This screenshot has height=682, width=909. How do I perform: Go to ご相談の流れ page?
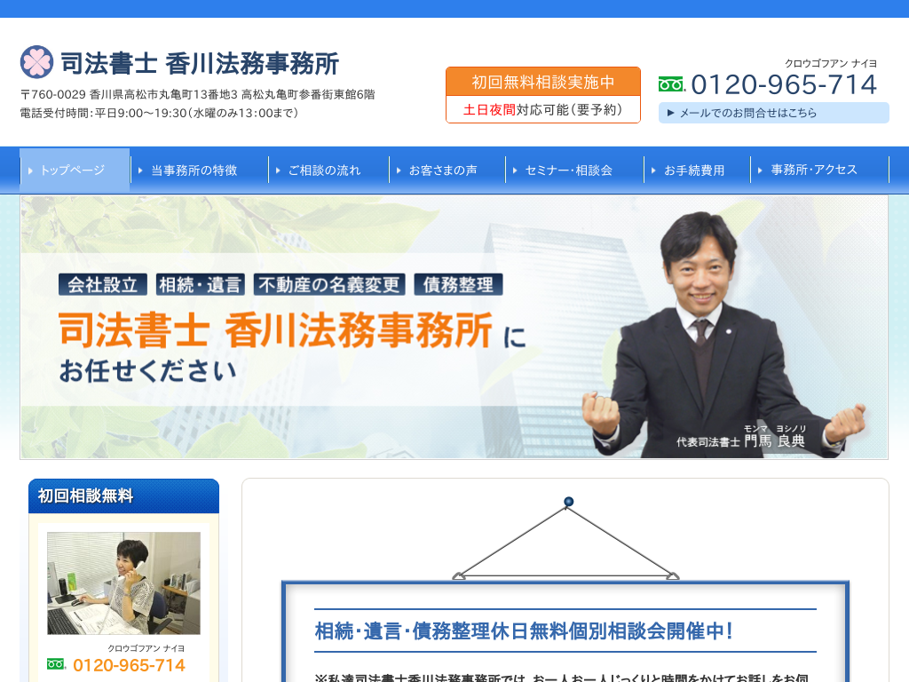(x=324, y=170)
